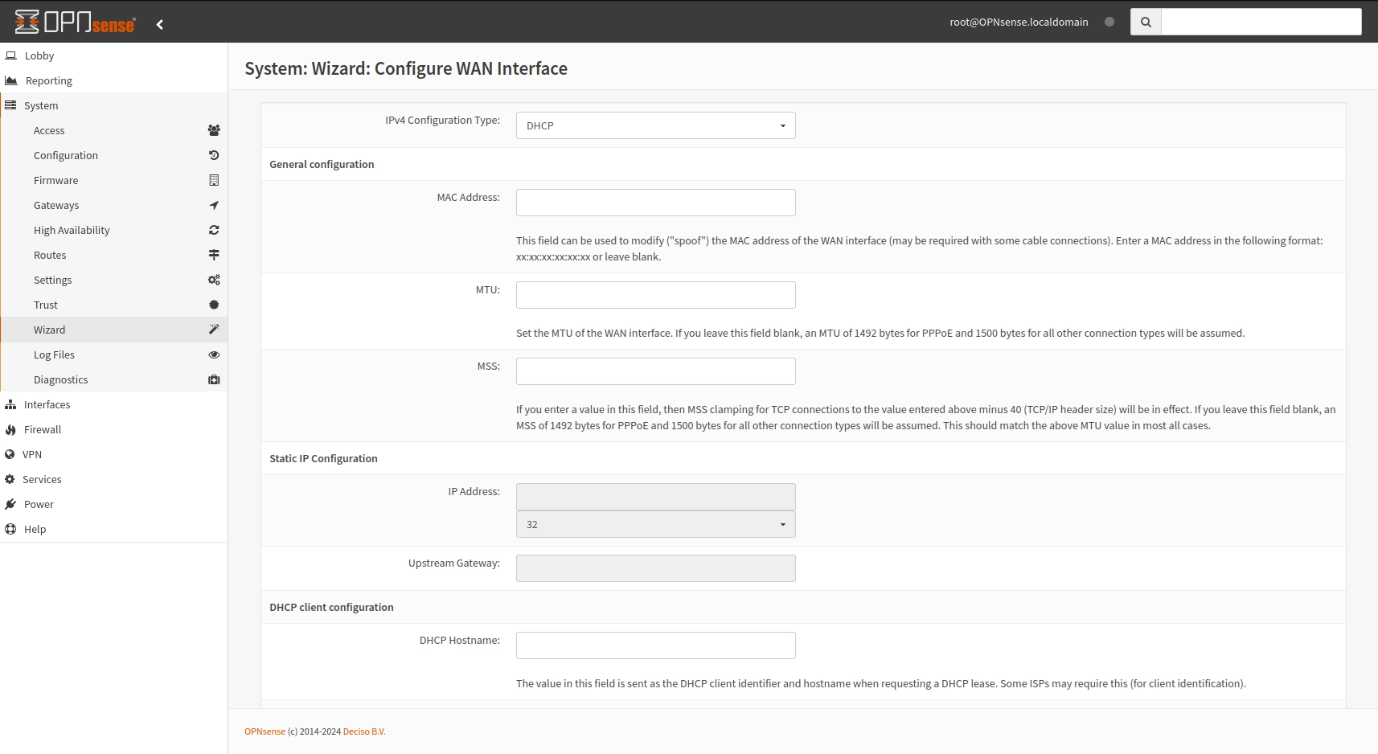The image size is (1378, 754).
Task: Click the Wizard magic wand icon
Action: [x=214, y=330]
